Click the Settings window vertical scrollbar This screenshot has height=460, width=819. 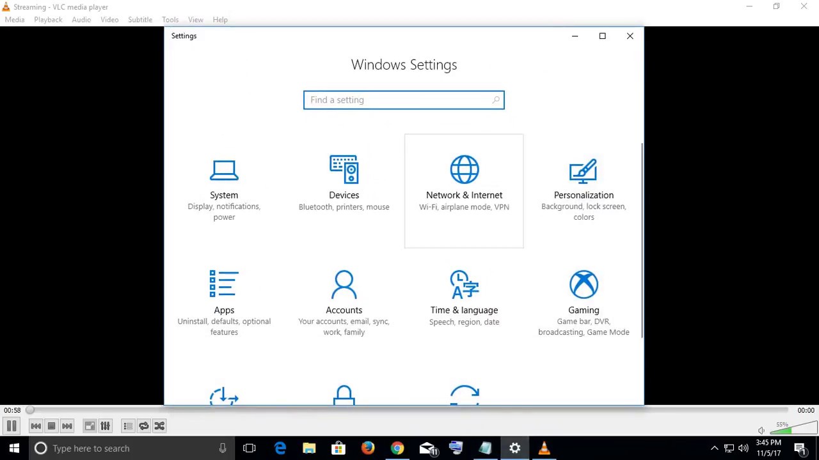click(642, 240)
